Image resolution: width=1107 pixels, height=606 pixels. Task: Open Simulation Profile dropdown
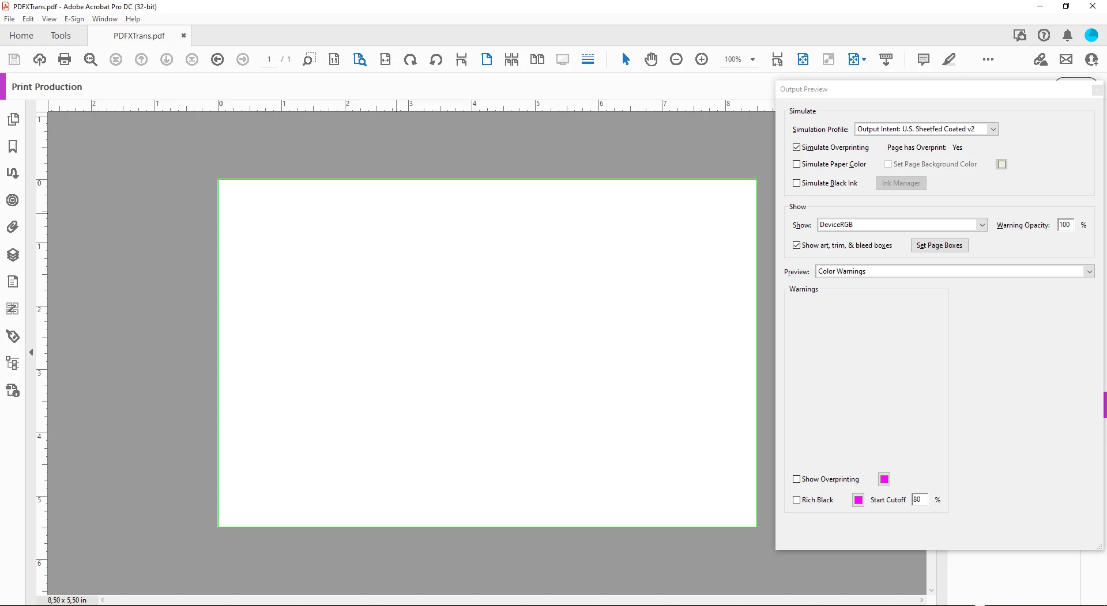926,129
